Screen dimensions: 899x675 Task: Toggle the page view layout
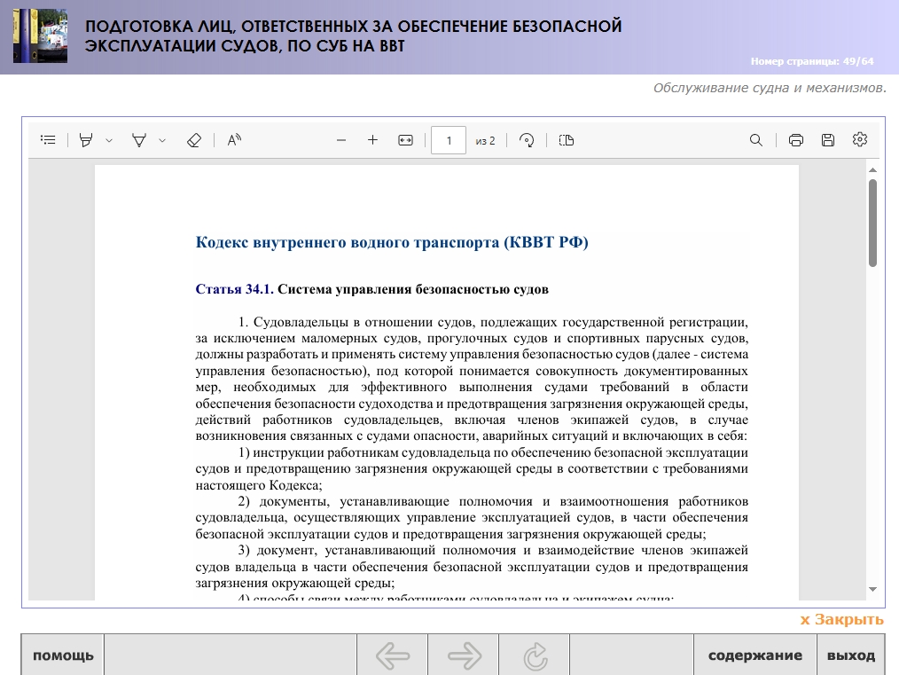click(567, 140)
